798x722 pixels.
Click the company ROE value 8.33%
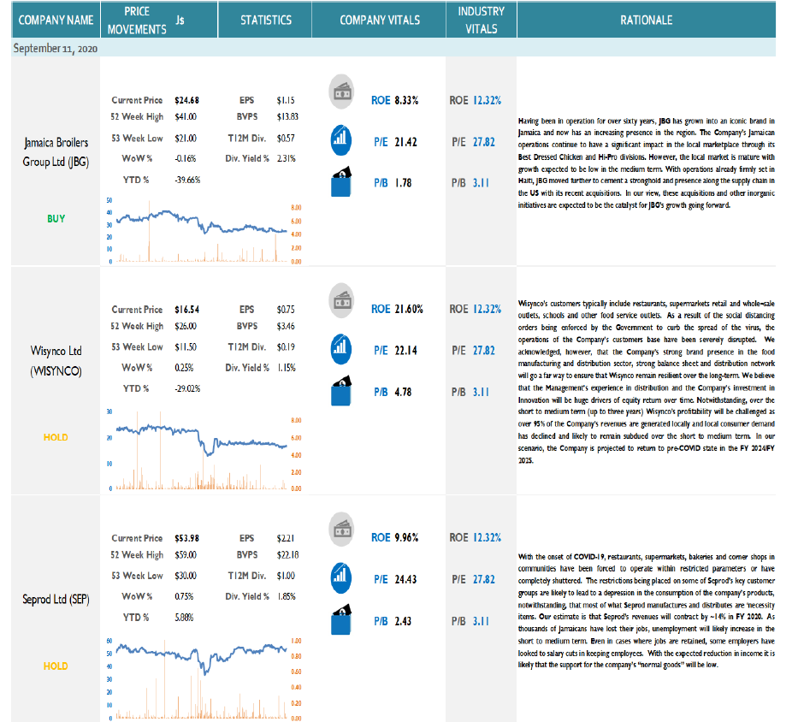click(406, 100)
